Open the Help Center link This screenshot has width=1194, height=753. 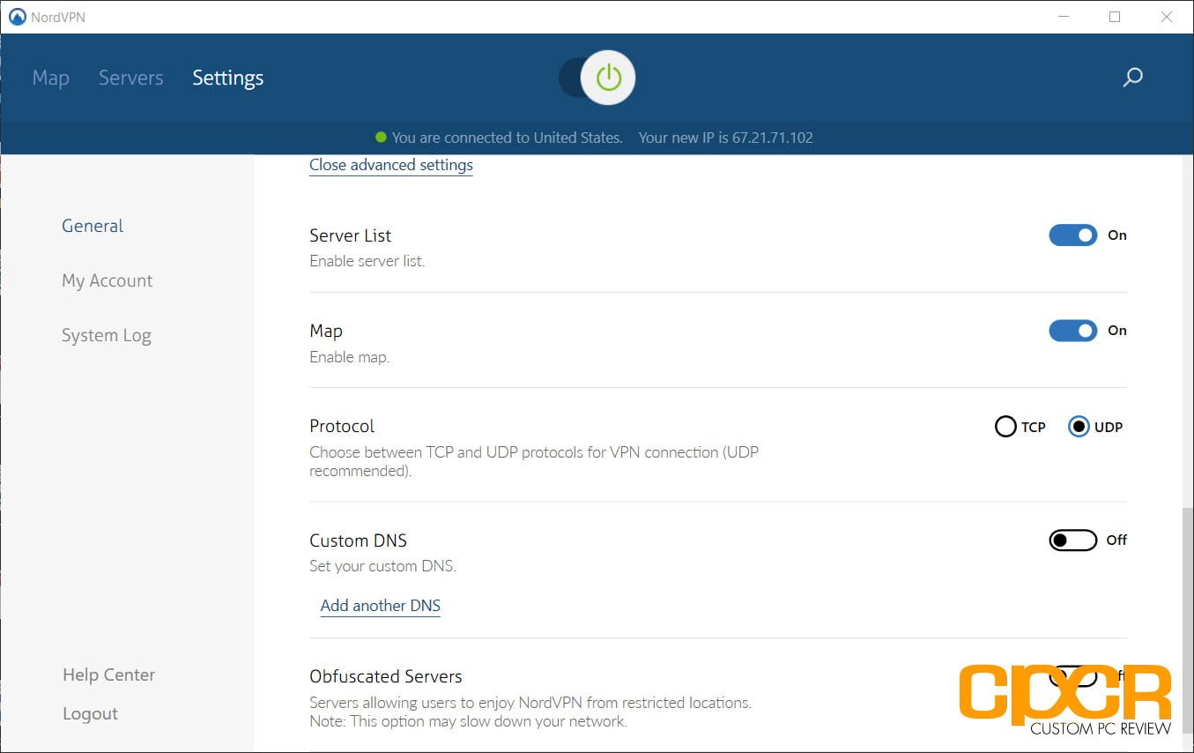[x=108, y=675]
